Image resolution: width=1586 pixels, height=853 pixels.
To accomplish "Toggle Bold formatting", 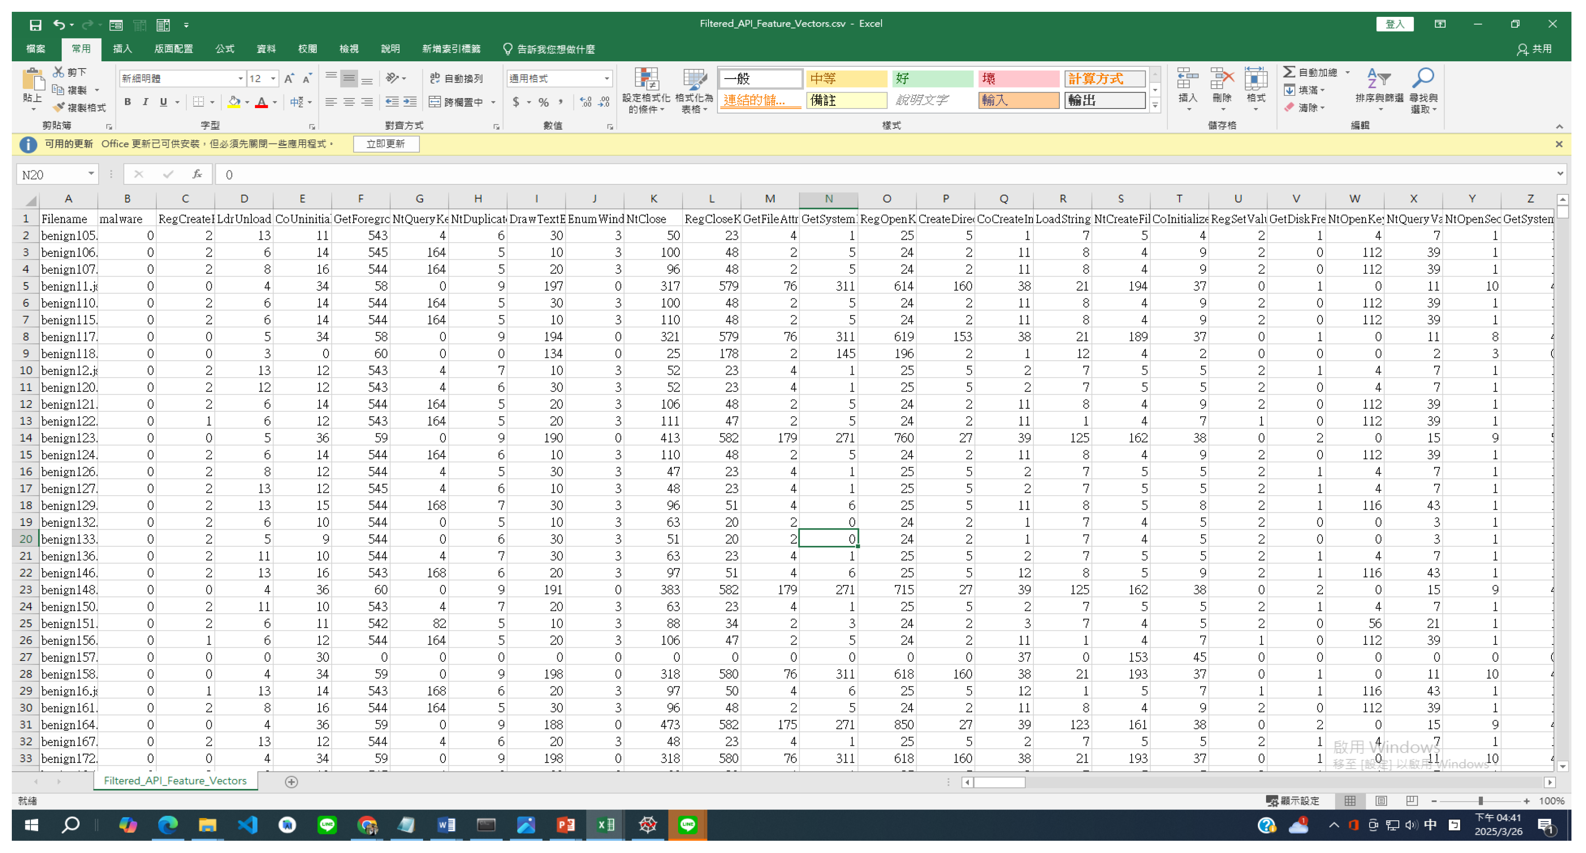I will pos(127,102).
